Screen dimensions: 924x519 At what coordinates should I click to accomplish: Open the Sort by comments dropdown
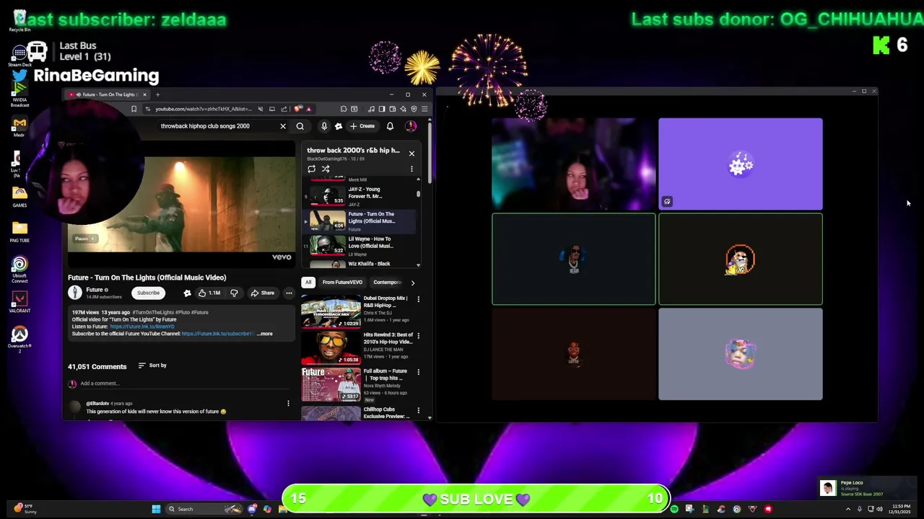click(152, 365)
